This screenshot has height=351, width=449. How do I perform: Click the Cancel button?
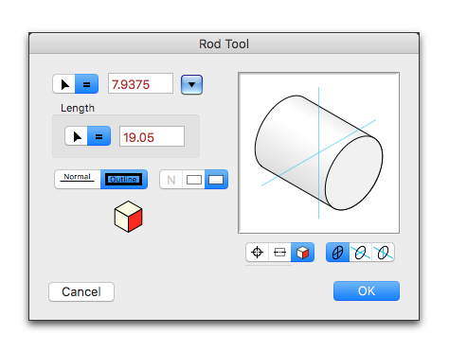81,291
